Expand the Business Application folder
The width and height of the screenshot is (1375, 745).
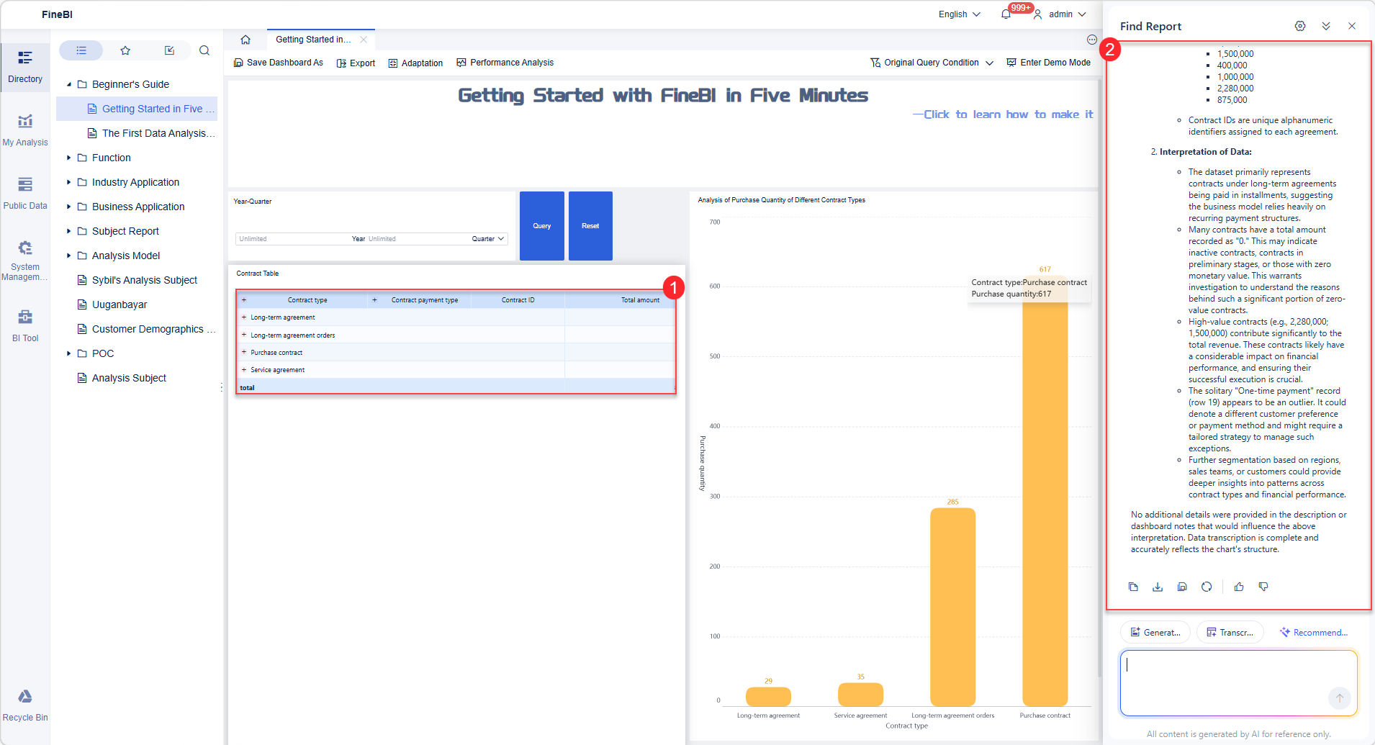coord(69,207)
